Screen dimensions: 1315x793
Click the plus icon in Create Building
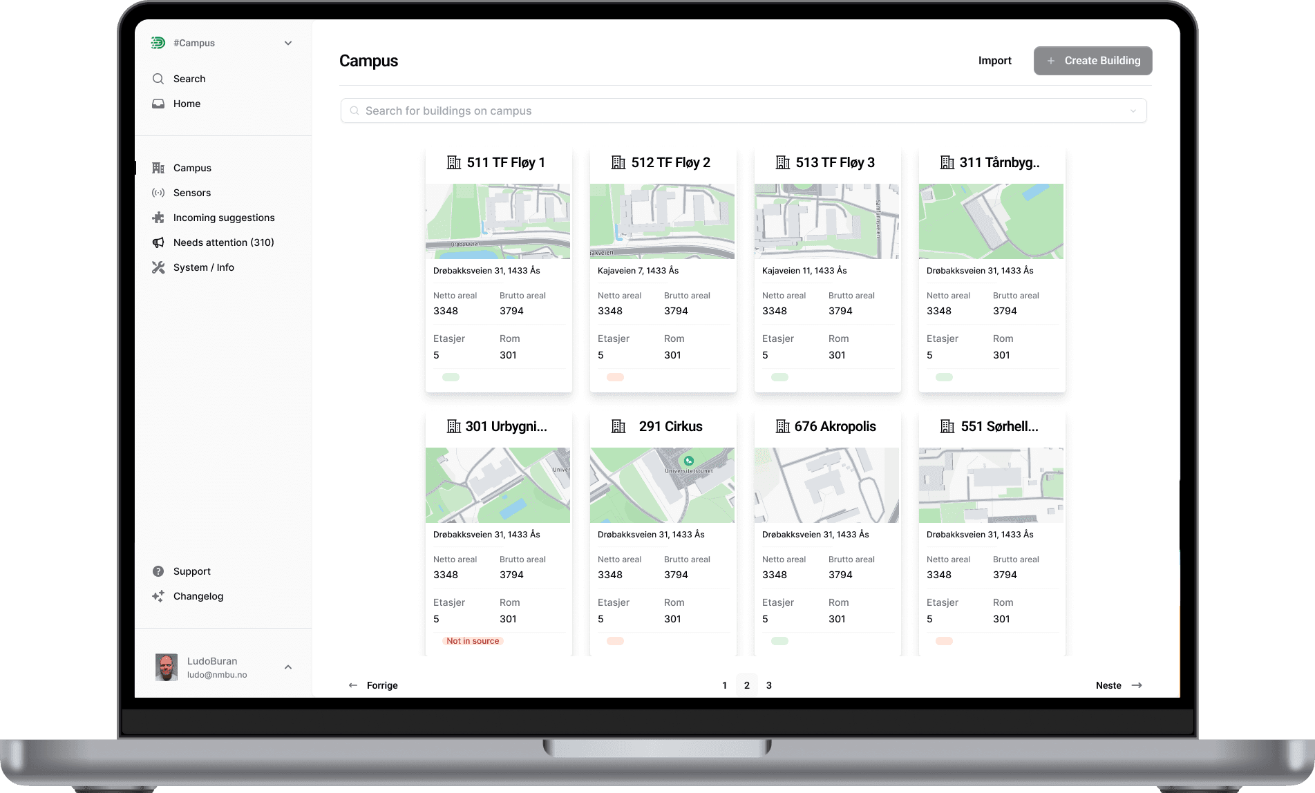click(1050, 61)
